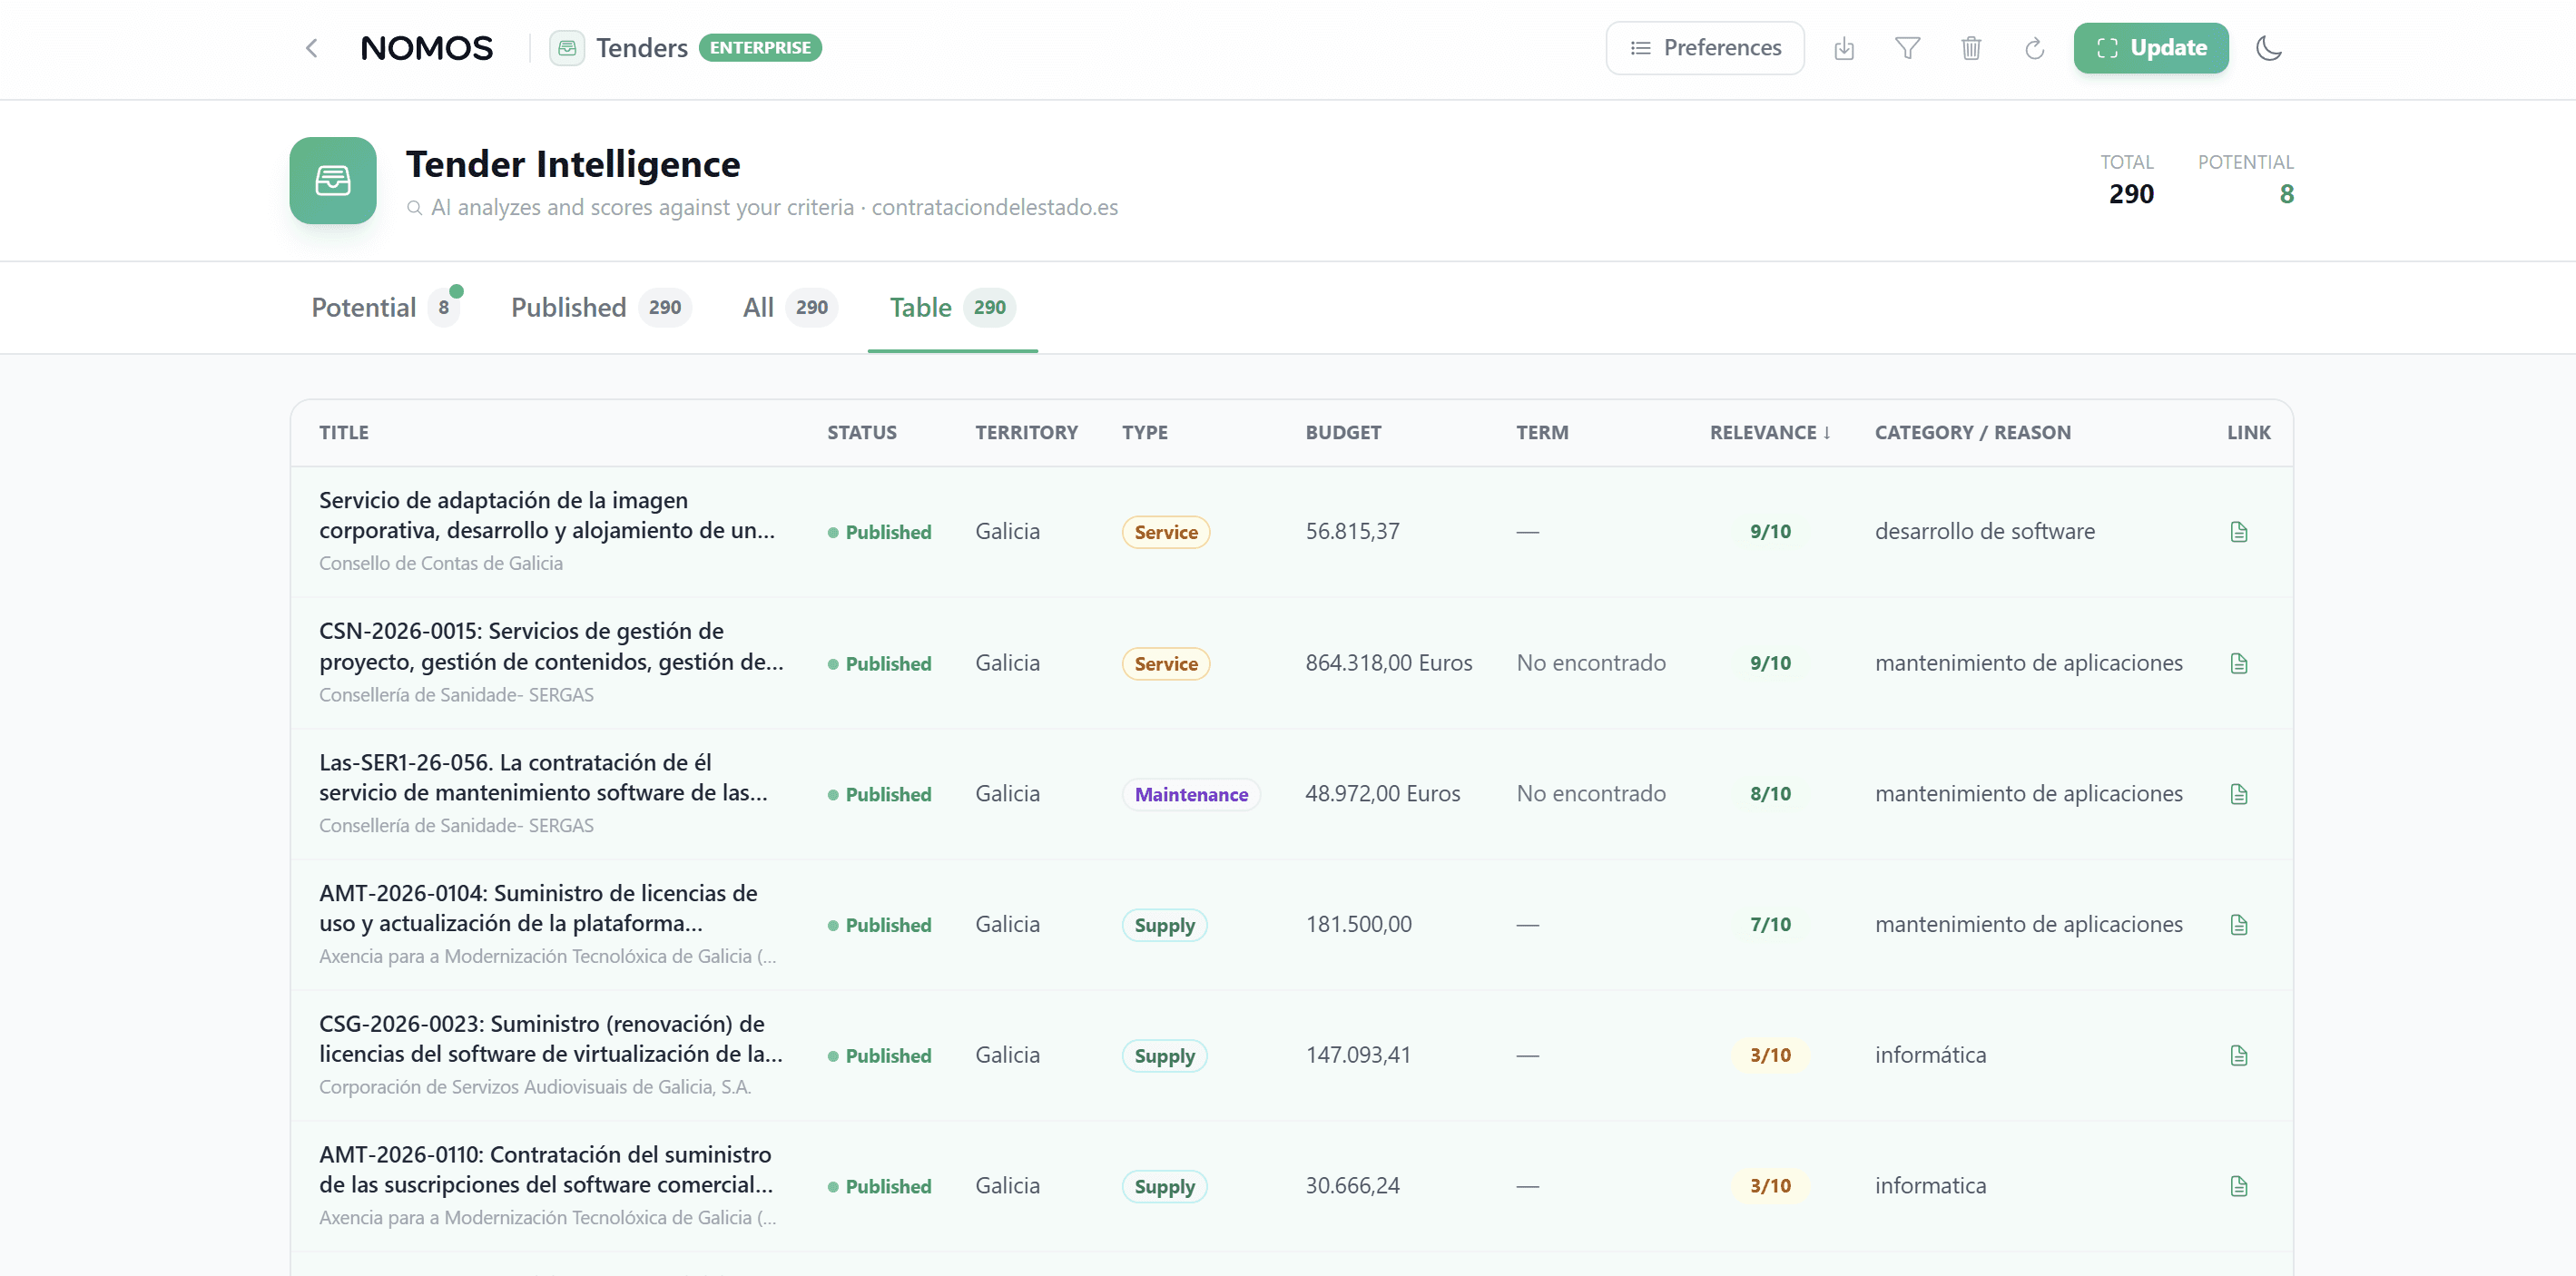
Task: Open tender 'CSN-2026-0015: Servicios de gestión'
Action: pyautogui.click(x=551, y=646)
